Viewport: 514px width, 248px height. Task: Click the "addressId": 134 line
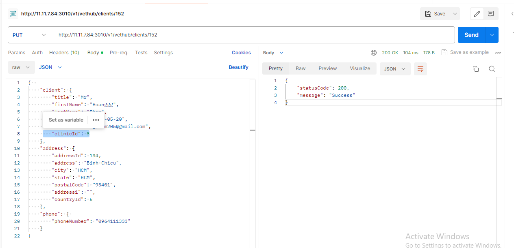[x=76, y=156]
